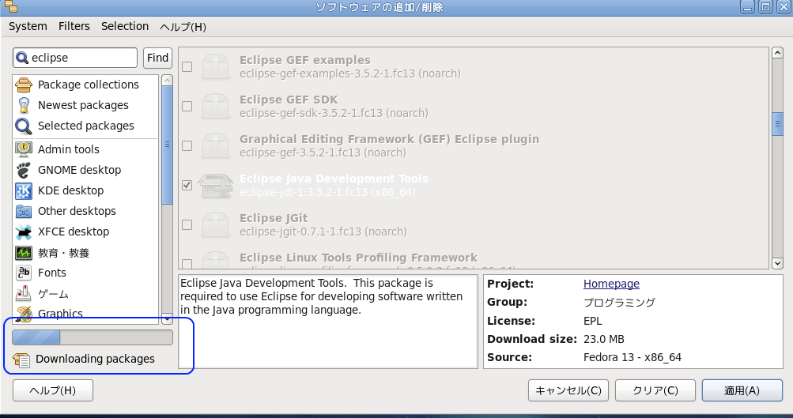Click the キャンセル(C) button
793x418 pixels.
click(x=568, y=390)
